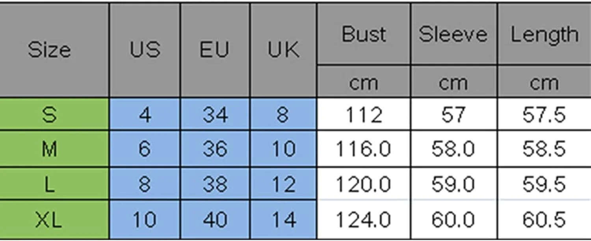The image size is (591, 241).
Task: Click the green M size cell
Action: pos(49,149)
